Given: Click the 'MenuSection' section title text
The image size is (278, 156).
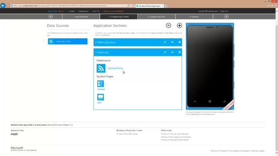Looking at the screenshot, I should pyautogui.click(x=106, y=42).
